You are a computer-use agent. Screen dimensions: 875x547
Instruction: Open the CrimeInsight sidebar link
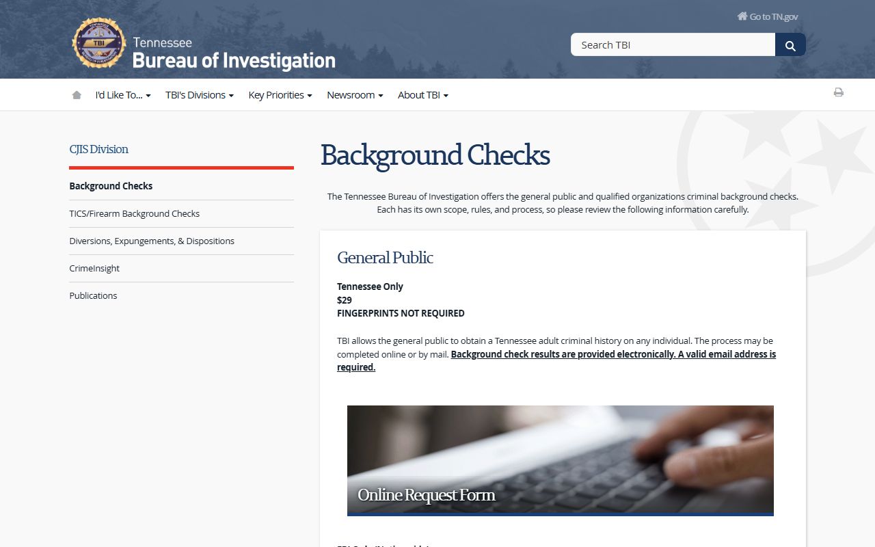pos(94,268)
